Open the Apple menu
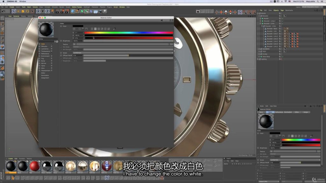The width and height of the screenshot is (326, 183). coord(3,2)
